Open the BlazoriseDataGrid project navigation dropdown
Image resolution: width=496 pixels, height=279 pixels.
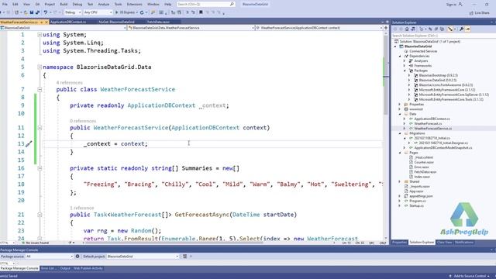(64, 28)
